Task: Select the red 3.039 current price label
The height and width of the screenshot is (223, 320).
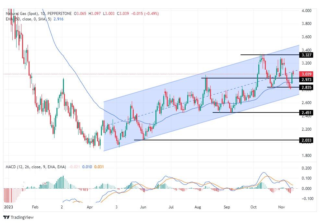Action: (x=306, y=73)
